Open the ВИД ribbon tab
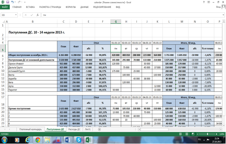 click(118, 7)
